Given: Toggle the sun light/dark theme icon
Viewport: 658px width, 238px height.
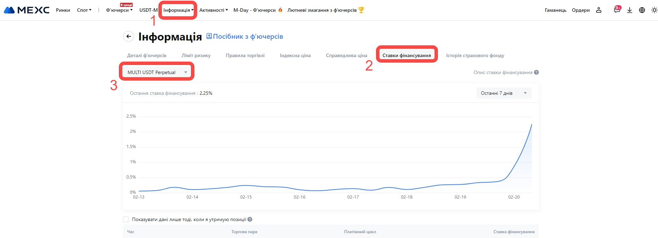Looking at the screenshot, I should 654,10.
